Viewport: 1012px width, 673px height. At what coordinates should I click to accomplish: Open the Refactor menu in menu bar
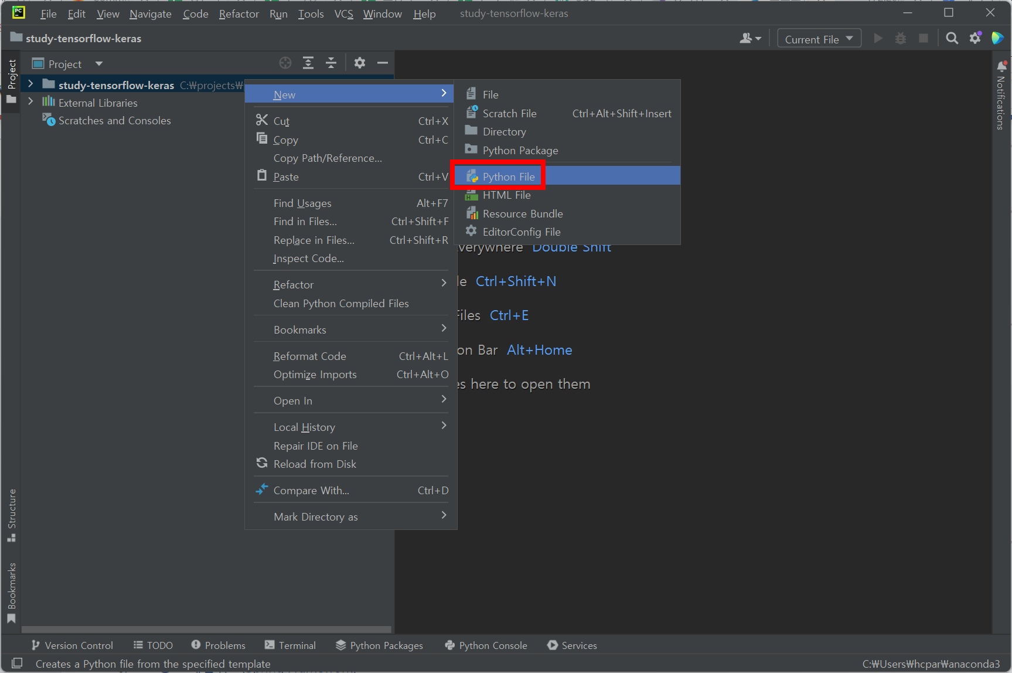(239, 13)
